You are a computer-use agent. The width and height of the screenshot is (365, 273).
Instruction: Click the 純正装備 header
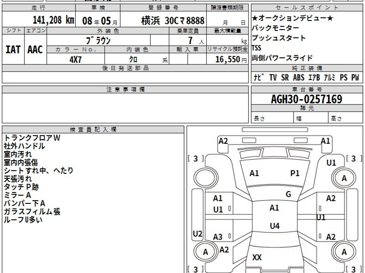307,68
